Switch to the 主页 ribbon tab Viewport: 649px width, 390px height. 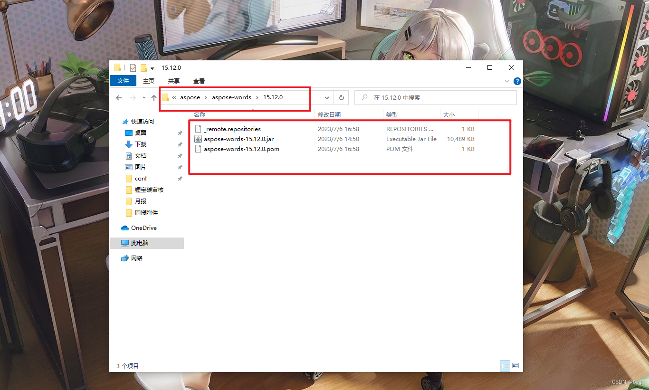149,81
